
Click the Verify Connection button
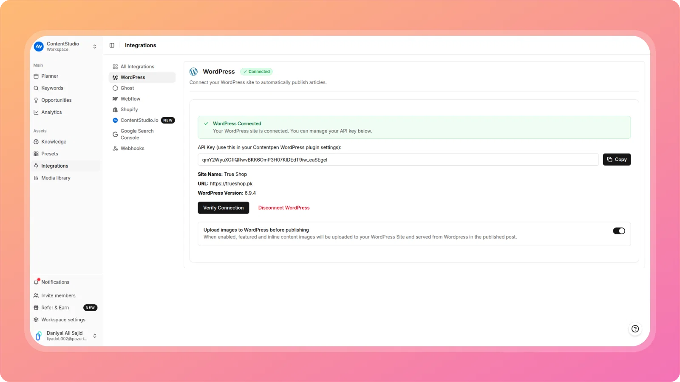(x=224, y=208)
